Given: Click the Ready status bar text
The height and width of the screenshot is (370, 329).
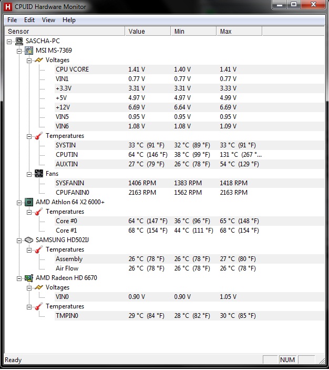Looking at the screenshot, I should (x=13, y=360).
